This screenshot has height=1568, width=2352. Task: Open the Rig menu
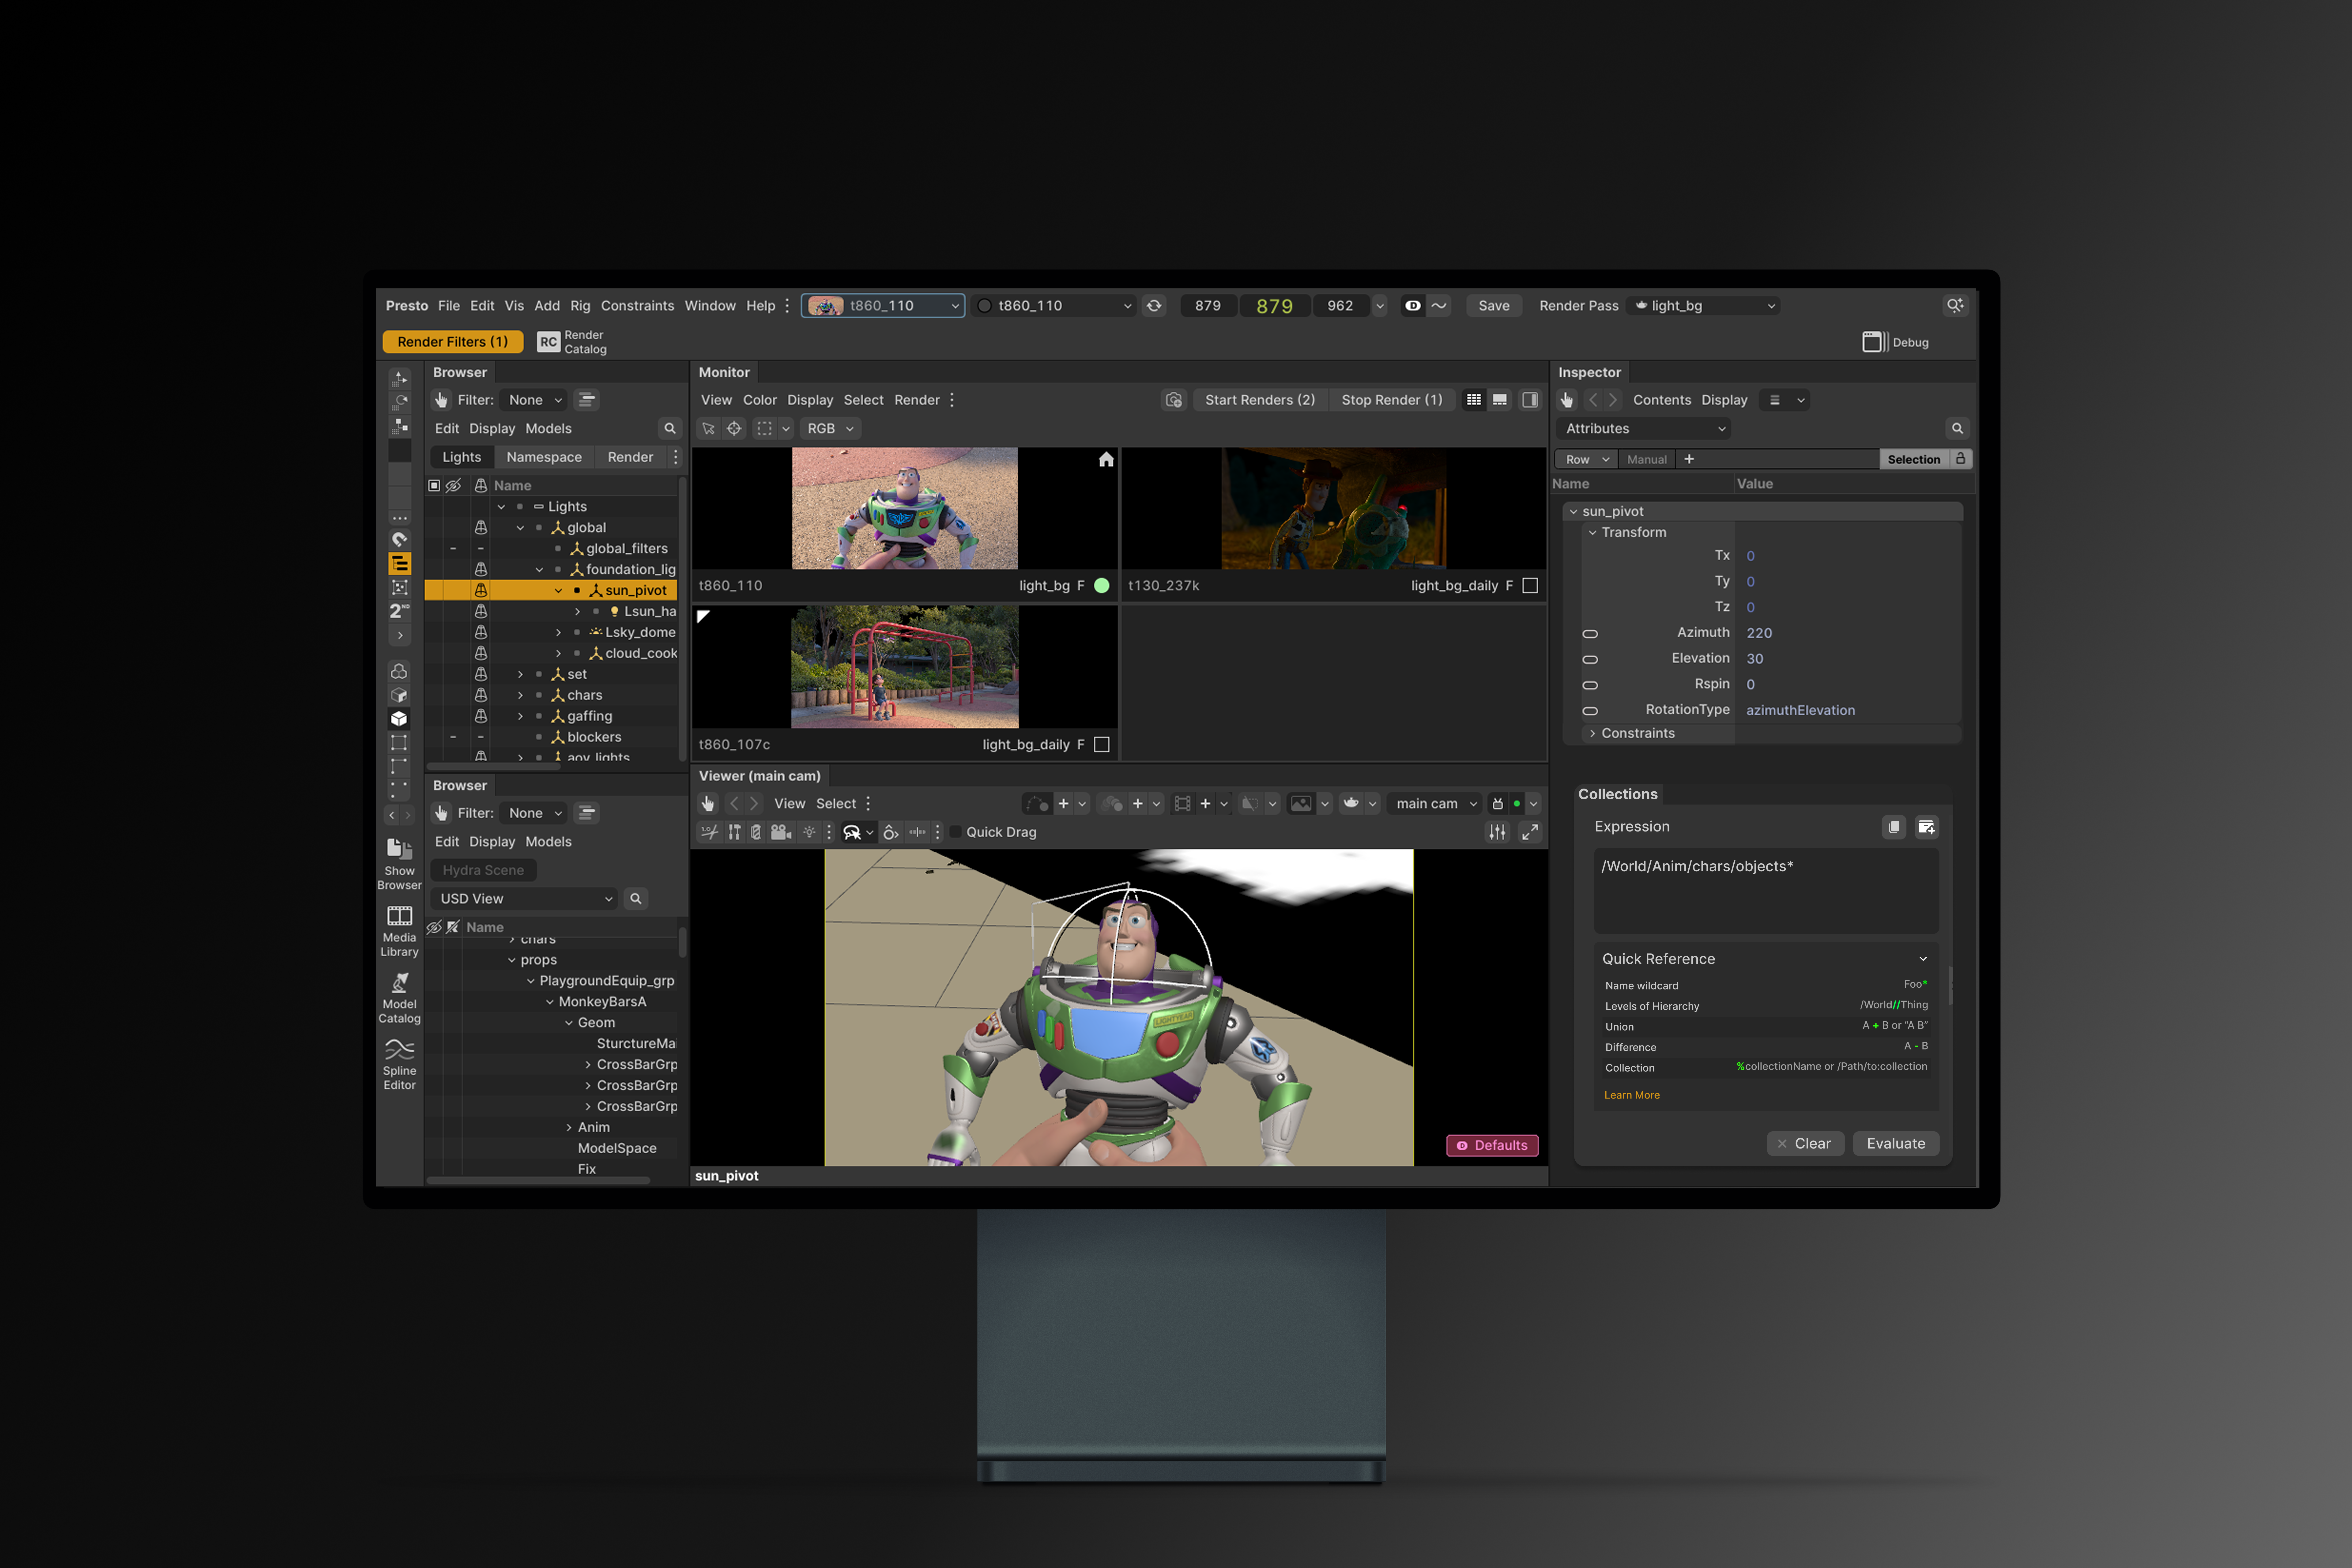(x=580, y=306)
